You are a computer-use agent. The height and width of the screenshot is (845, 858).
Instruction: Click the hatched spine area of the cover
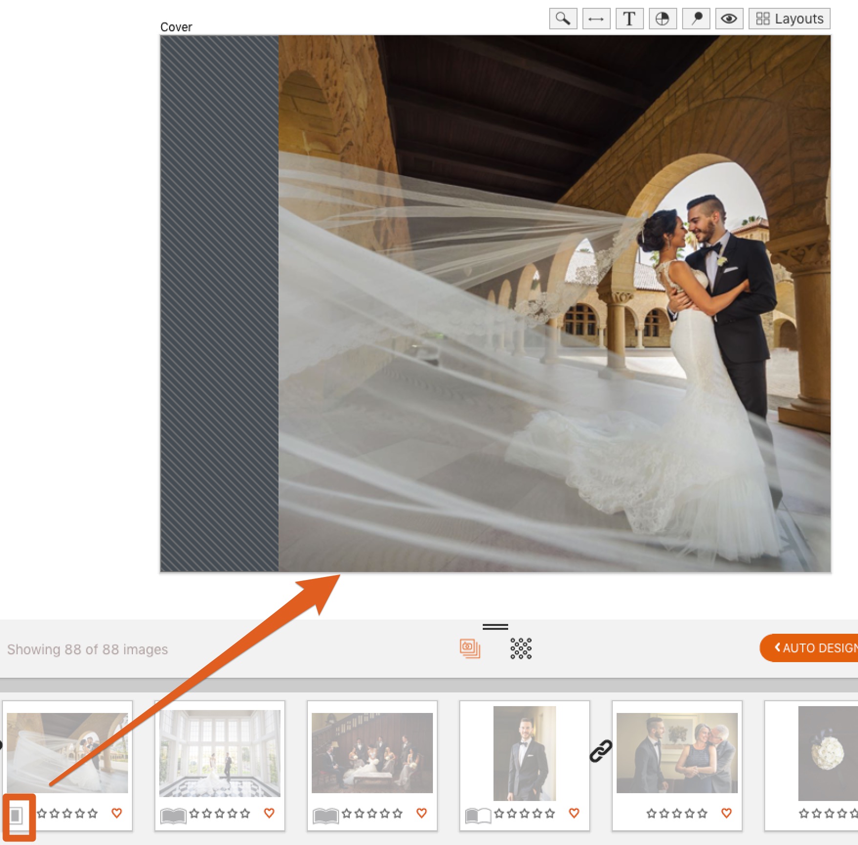219,303
